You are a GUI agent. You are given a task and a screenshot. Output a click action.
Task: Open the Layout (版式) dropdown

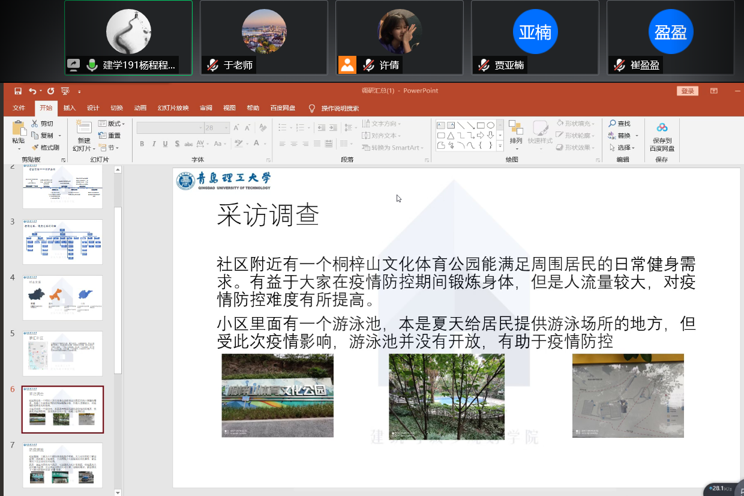pyautogui.click(x=110, y=124)
